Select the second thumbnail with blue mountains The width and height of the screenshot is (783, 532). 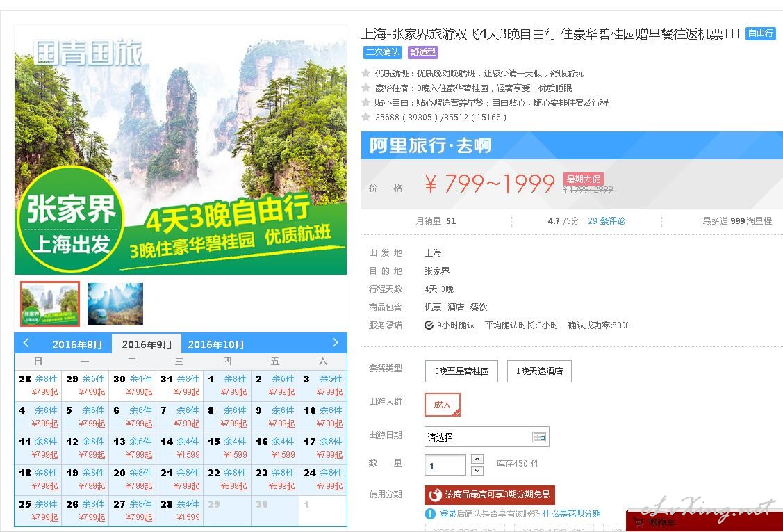[x=115, y=304]
